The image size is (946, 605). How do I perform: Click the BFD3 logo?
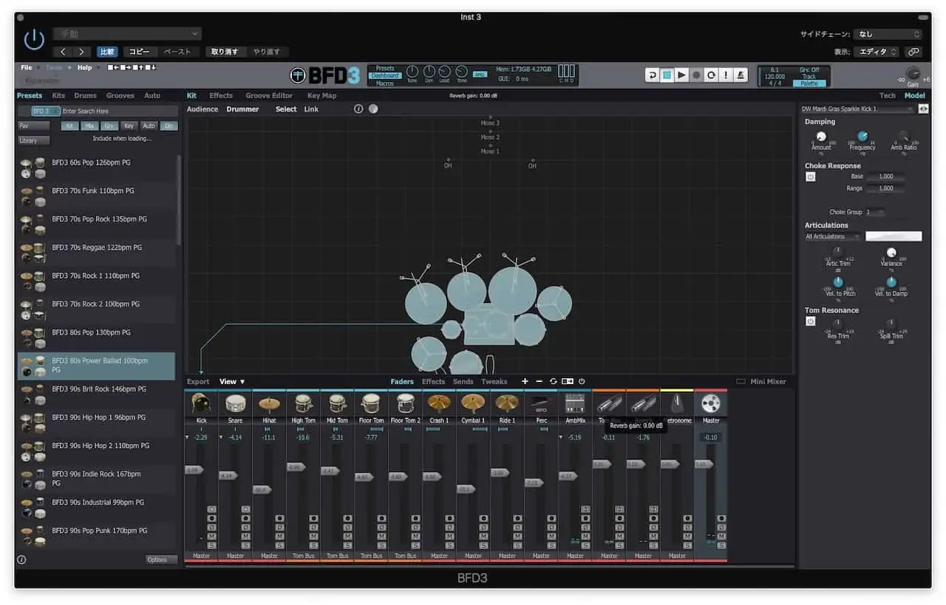tap(324, 75)
